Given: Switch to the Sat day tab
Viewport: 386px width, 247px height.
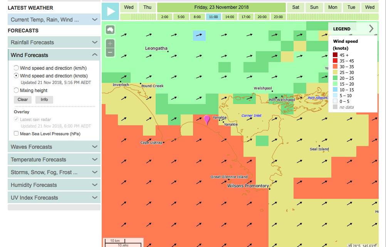Looking at the screenshot, I should [x=295, y=7].
